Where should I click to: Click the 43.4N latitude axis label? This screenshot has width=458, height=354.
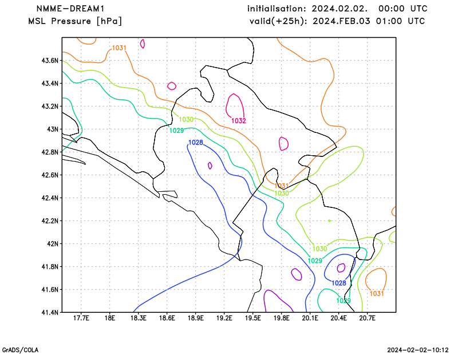point(50,84)
